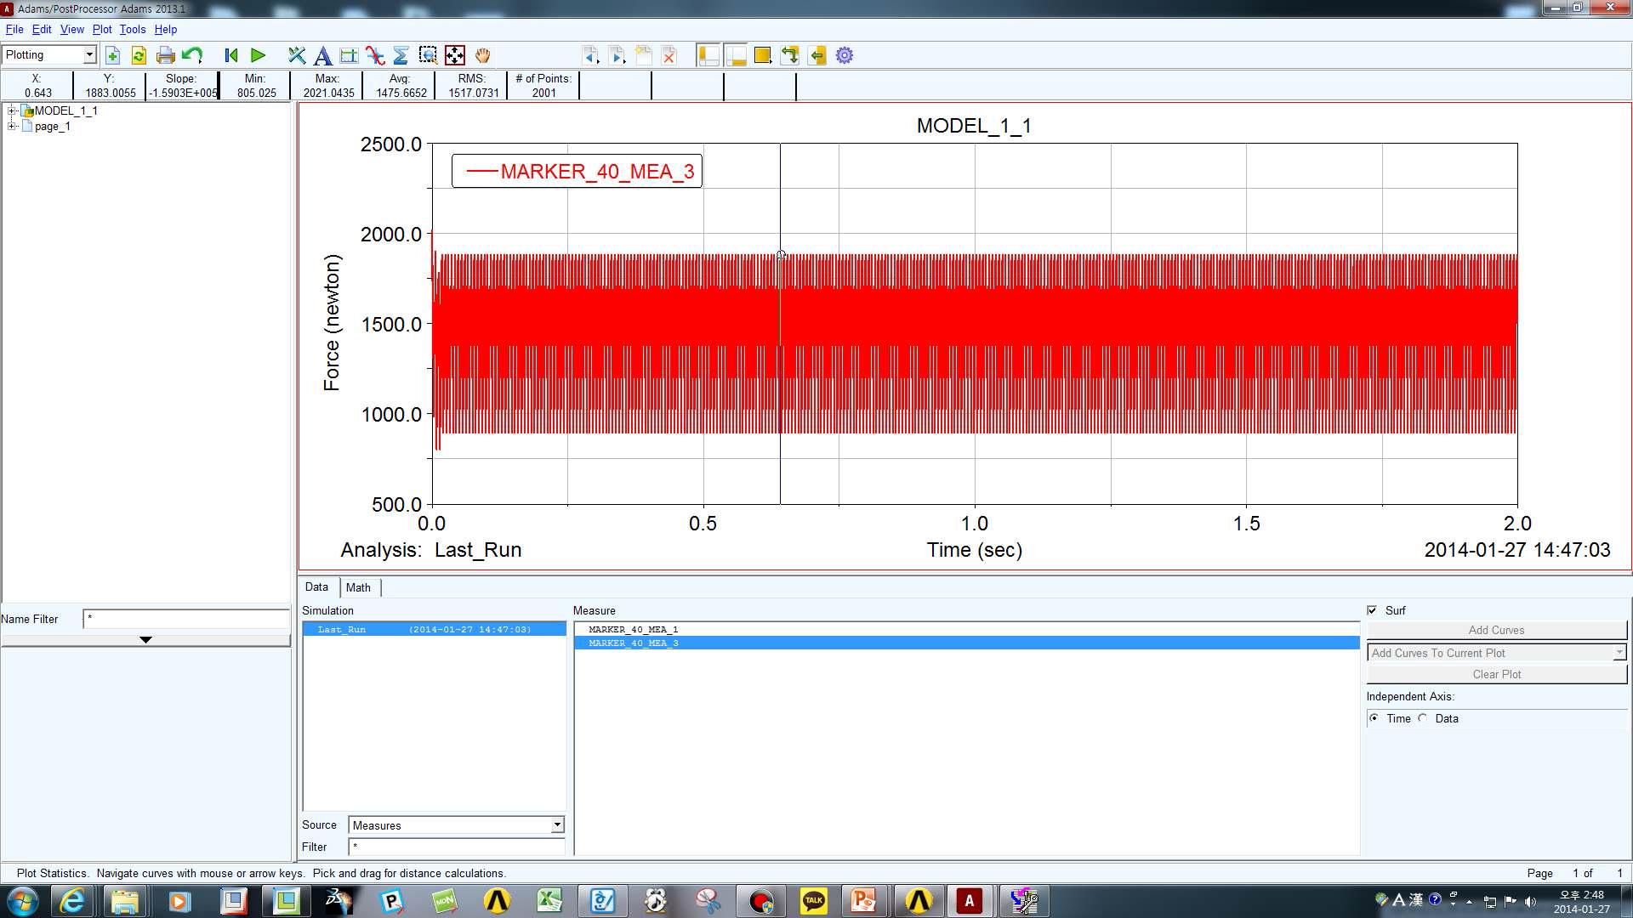1633x918 pixels.
Task: Open the KakaoTalk taskbar icon
Action: [814, 901]
